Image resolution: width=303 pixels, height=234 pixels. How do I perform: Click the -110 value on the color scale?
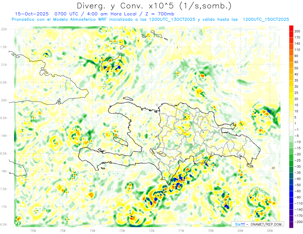click(298, 203)
